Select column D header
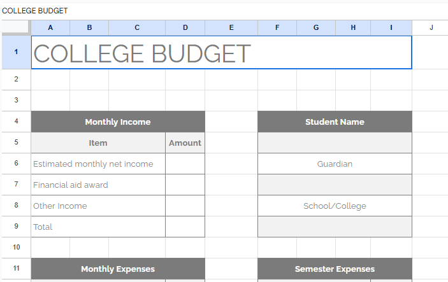448x282 pixels. click(185, 27)
